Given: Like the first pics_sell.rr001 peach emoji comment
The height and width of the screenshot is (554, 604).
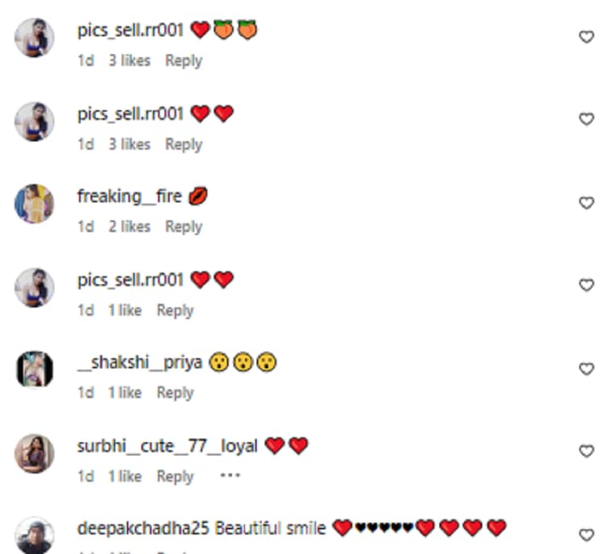Looking at the screenshot, I should coord(586,37).
